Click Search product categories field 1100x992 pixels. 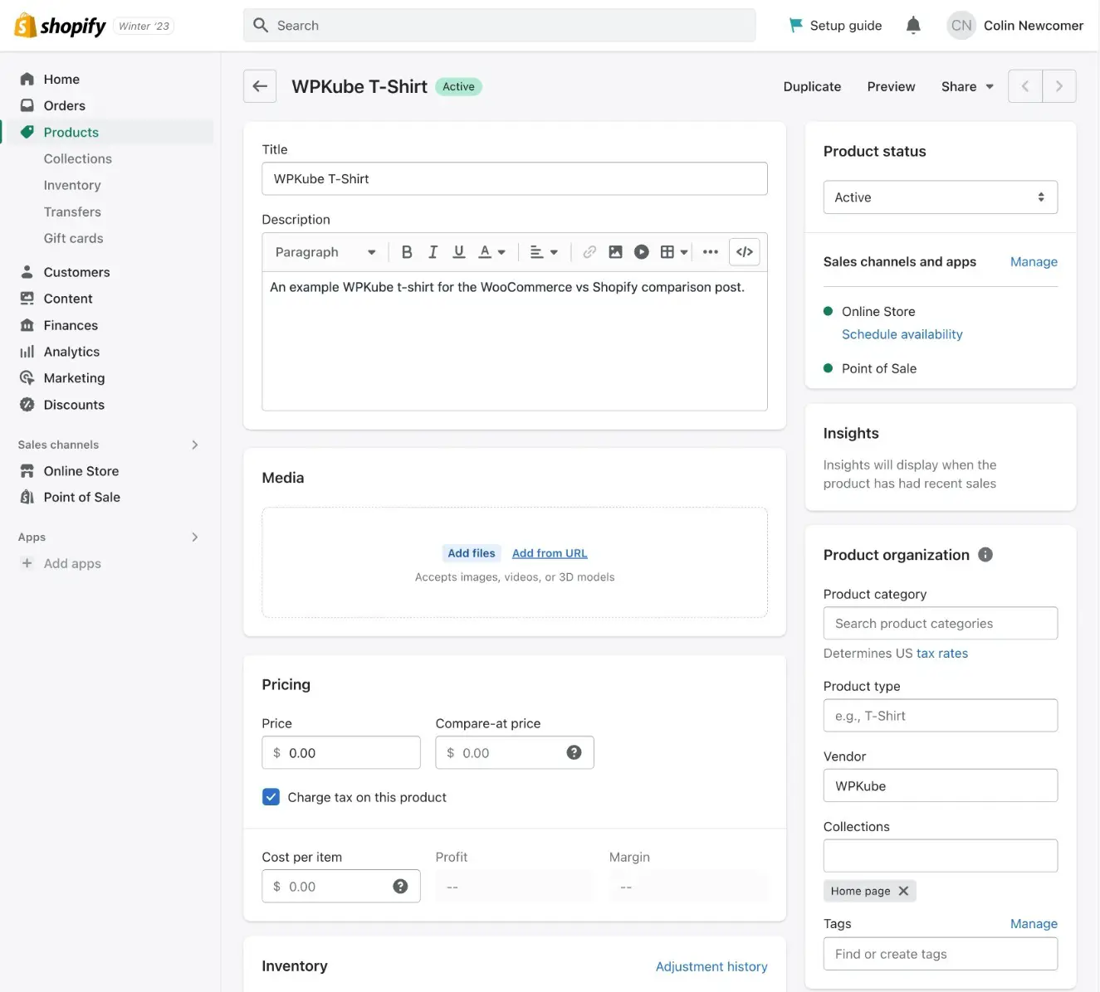click(x=941, y=623)
